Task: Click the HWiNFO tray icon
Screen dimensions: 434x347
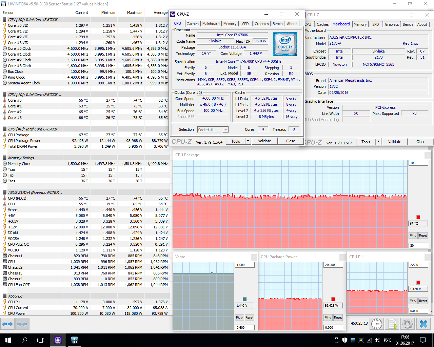Action: [x=353, y=340]
